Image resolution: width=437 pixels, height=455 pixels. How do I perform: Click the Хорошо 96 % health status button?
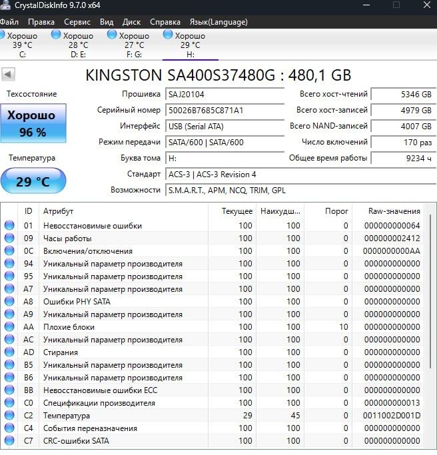(x=33, y=123)
